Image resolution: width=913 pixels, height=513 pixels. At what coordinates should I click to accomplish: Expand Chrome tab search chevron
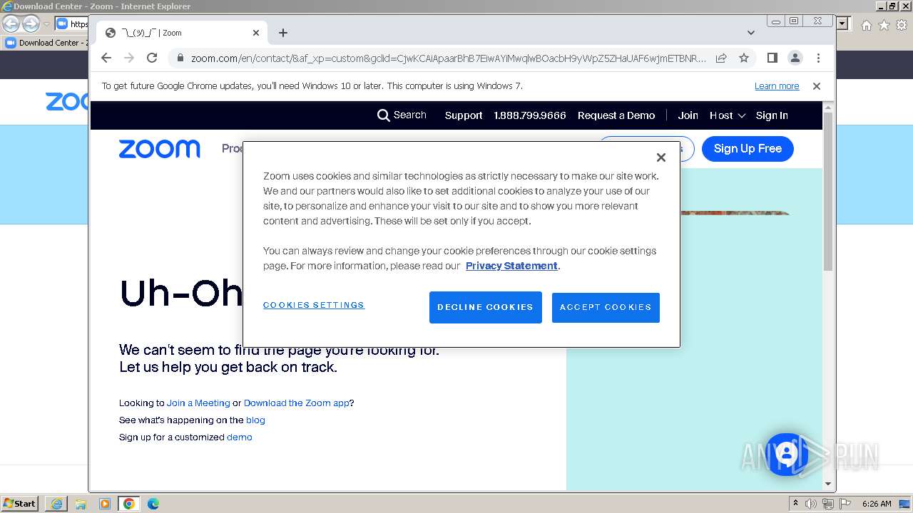[x=751, y=33]
